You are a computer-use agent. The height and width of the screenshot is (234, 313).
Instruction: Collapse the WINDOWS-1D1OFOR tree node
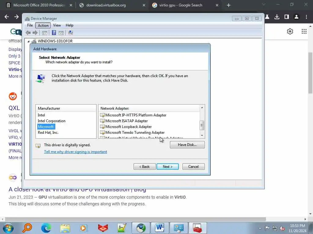(x=28, y=41)
